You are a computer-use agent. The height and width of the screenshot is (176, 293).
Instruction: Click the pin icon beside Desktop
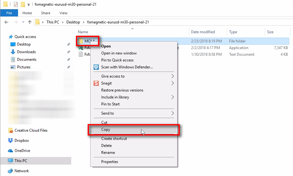[x=69, y=44]
